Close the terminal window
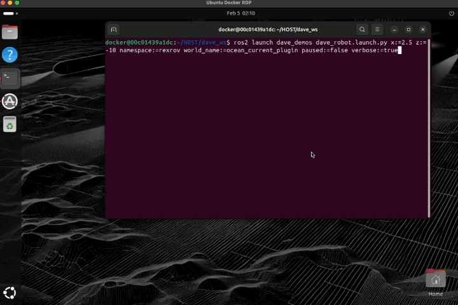This screenshot has height=305, width=458. [x=422, y=29]
